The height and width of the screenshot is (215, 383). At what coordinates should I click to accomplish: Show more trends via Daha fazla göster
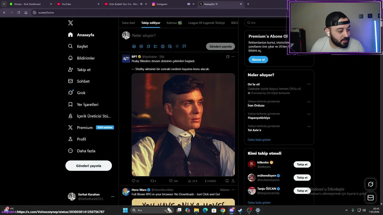tap(259, 140)
